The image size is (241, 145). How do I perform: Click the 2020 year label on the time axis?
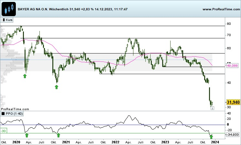pos(16,142)
